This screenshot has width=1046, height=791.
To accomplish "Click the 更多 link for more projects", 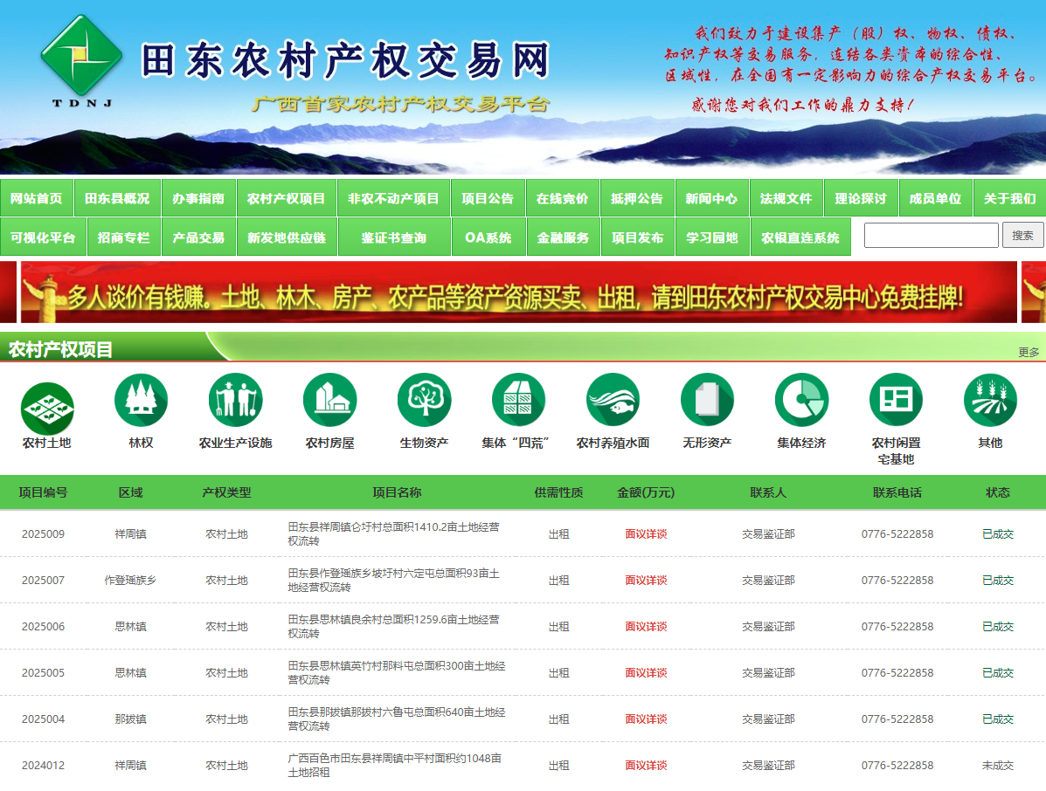I will tap(1029, 353).
